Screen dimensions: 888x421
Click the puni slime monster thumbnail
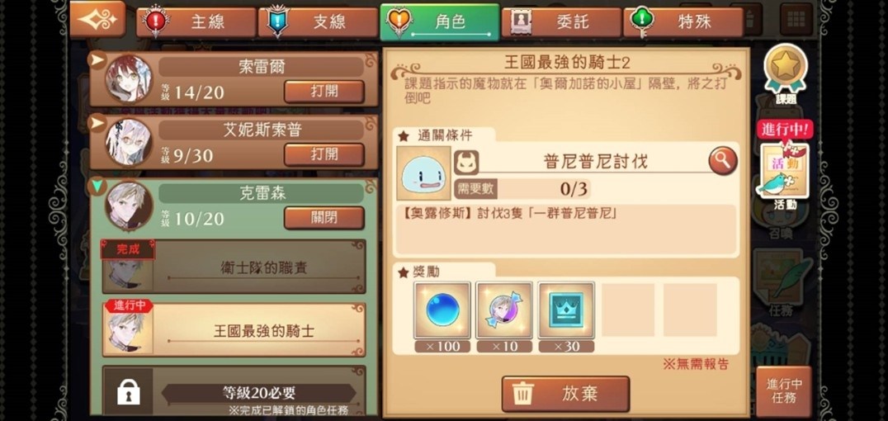(x=423, y=173)
